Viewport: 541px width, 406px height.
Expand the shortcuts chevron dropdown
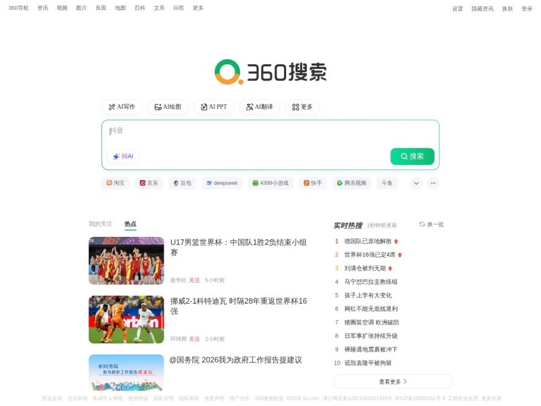tap(417, 183)
